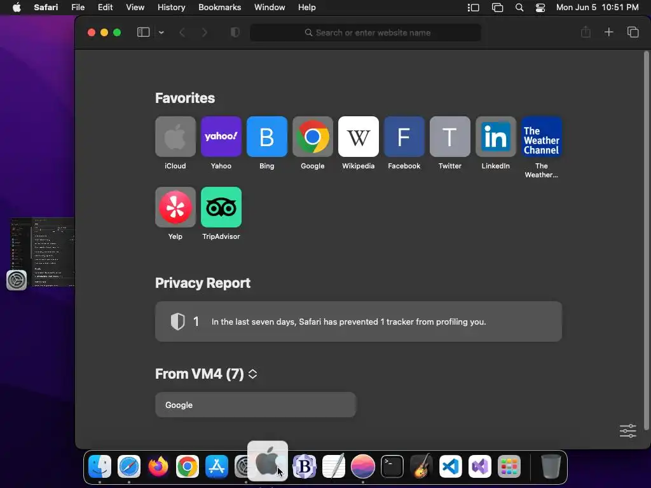
Task: Launch Visual Studio from the Dock
Action: [x=479, y=466]
